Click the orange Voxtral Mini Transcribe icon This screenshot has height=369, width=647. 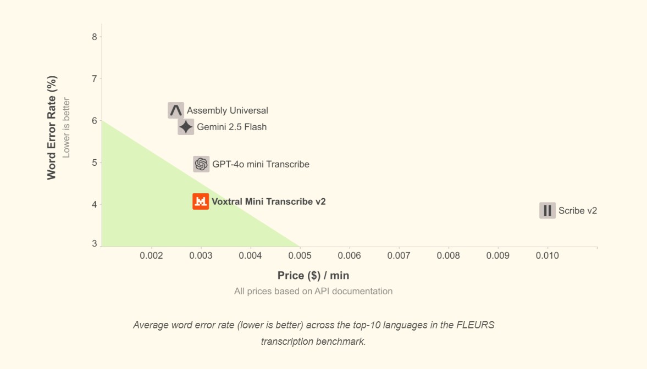[x=201, y=202]
